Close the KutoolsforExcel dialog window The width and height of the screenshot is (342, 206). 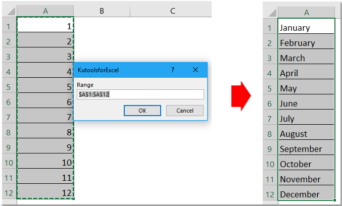point(197,69)
